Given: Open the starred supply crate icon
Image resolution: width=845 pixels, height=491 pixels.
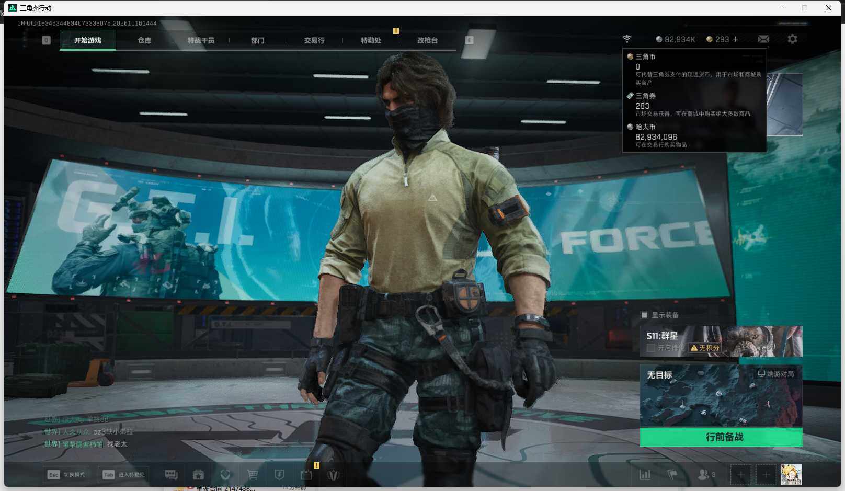Looking at the screenshot, I should [198, 475].
